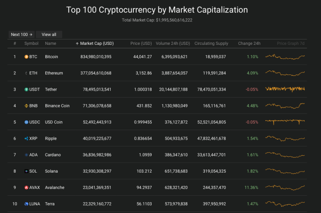The width and height of the screenshot is (321, 213).
Task: Click the AVAX symbol text
Action: [35, 188]
